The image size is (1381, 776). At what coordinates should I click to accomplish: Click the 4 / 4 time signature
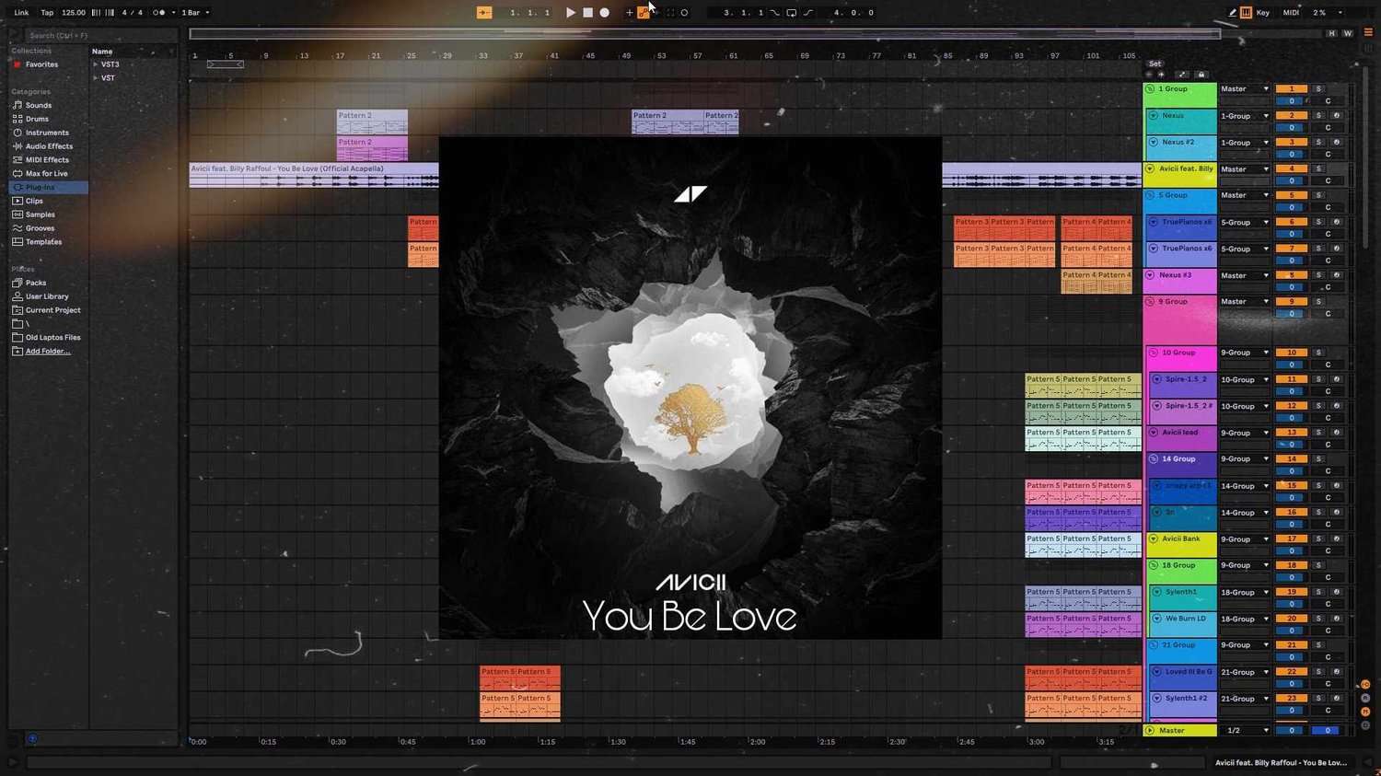pyautogui.click(x=133, y=13)
